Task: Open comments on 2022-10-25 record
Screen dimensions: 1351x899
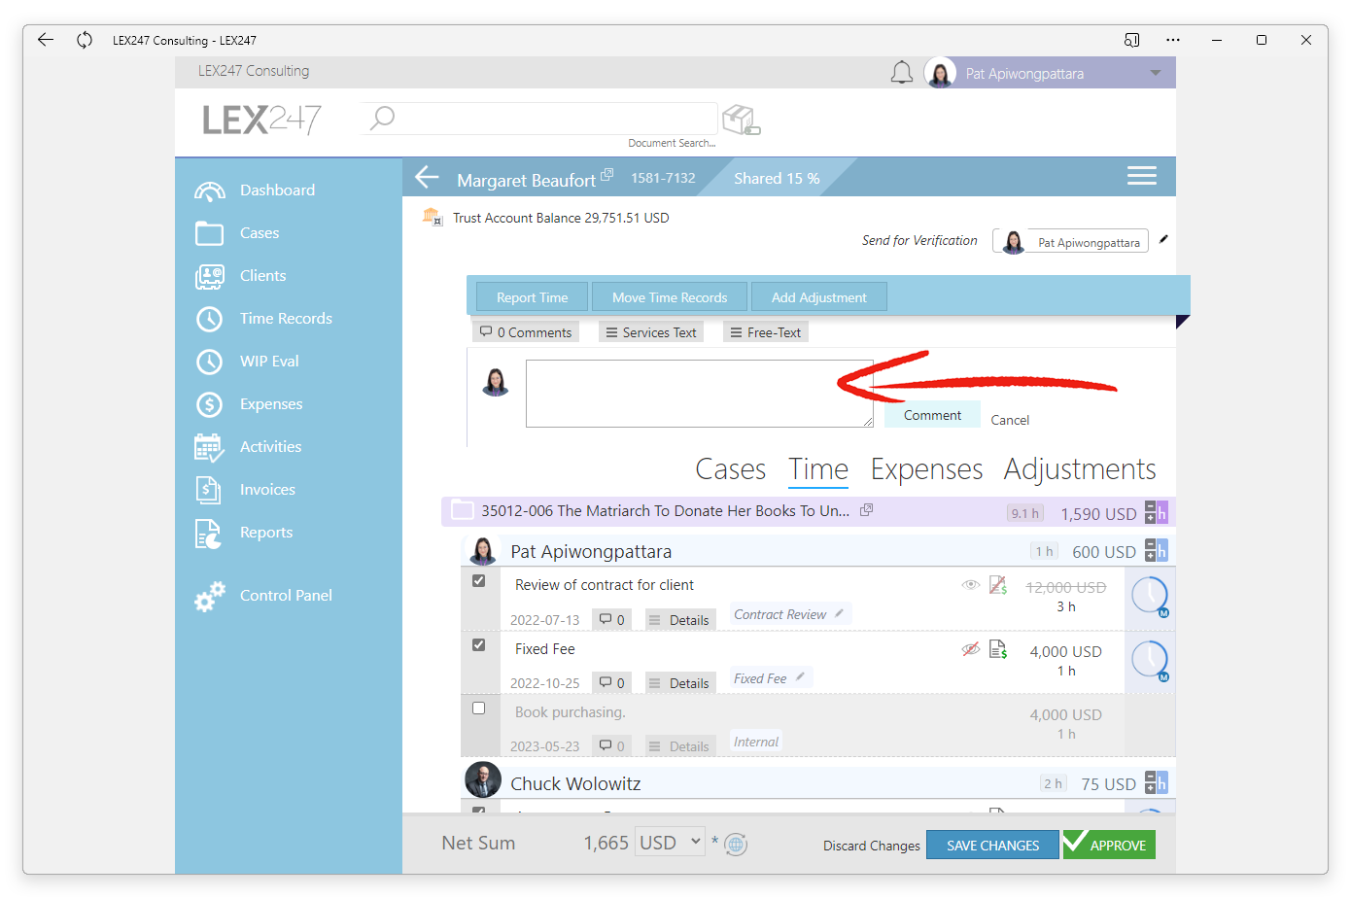Action: 612,682
